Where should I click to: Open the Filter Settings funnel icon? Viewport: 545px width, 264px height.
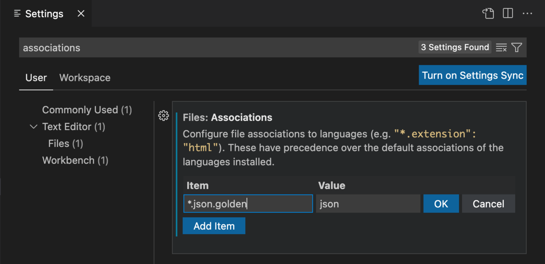click(x=516, y=47)
